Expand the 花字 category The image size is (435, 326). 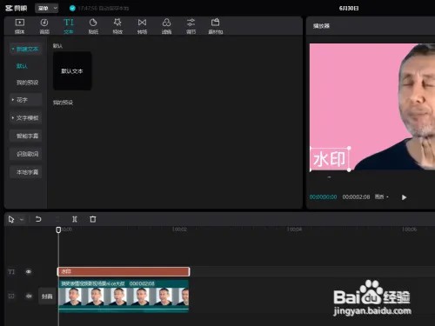[x=25, y=100]
